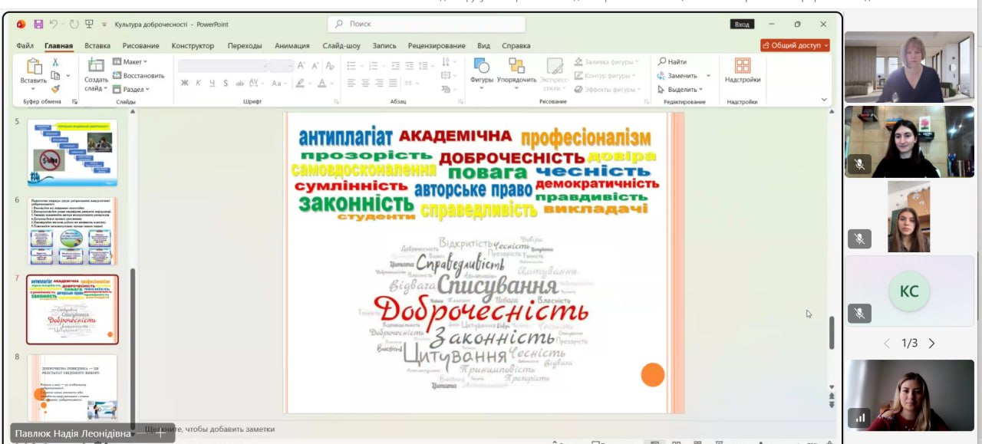Click the Создать слайд icon
Image resolution: width=982 pixels, height=444 pixels.
(96, 66)
